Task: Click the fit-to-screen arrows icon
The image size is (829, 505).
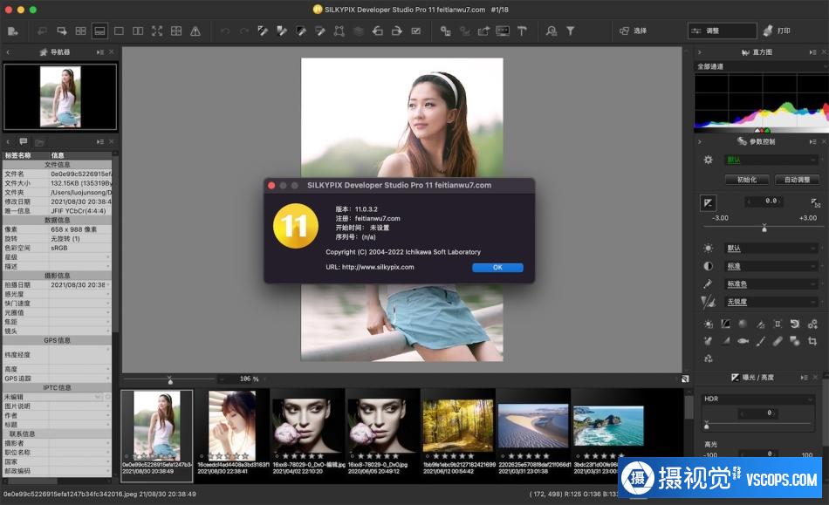Action: click(157, 31)
